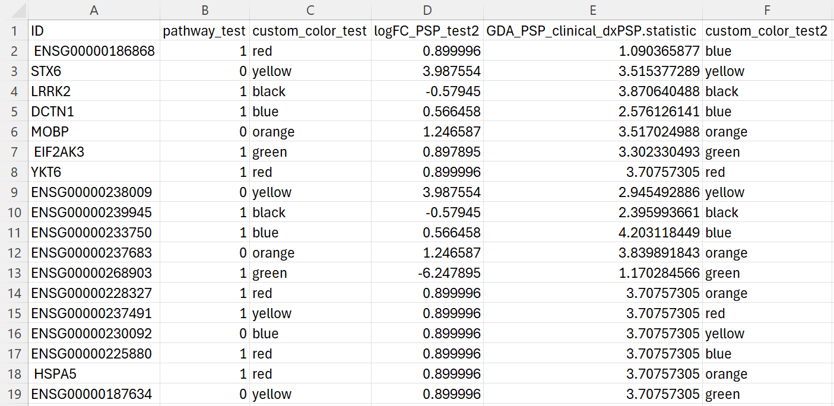Select column F header

tap(768, 10)
